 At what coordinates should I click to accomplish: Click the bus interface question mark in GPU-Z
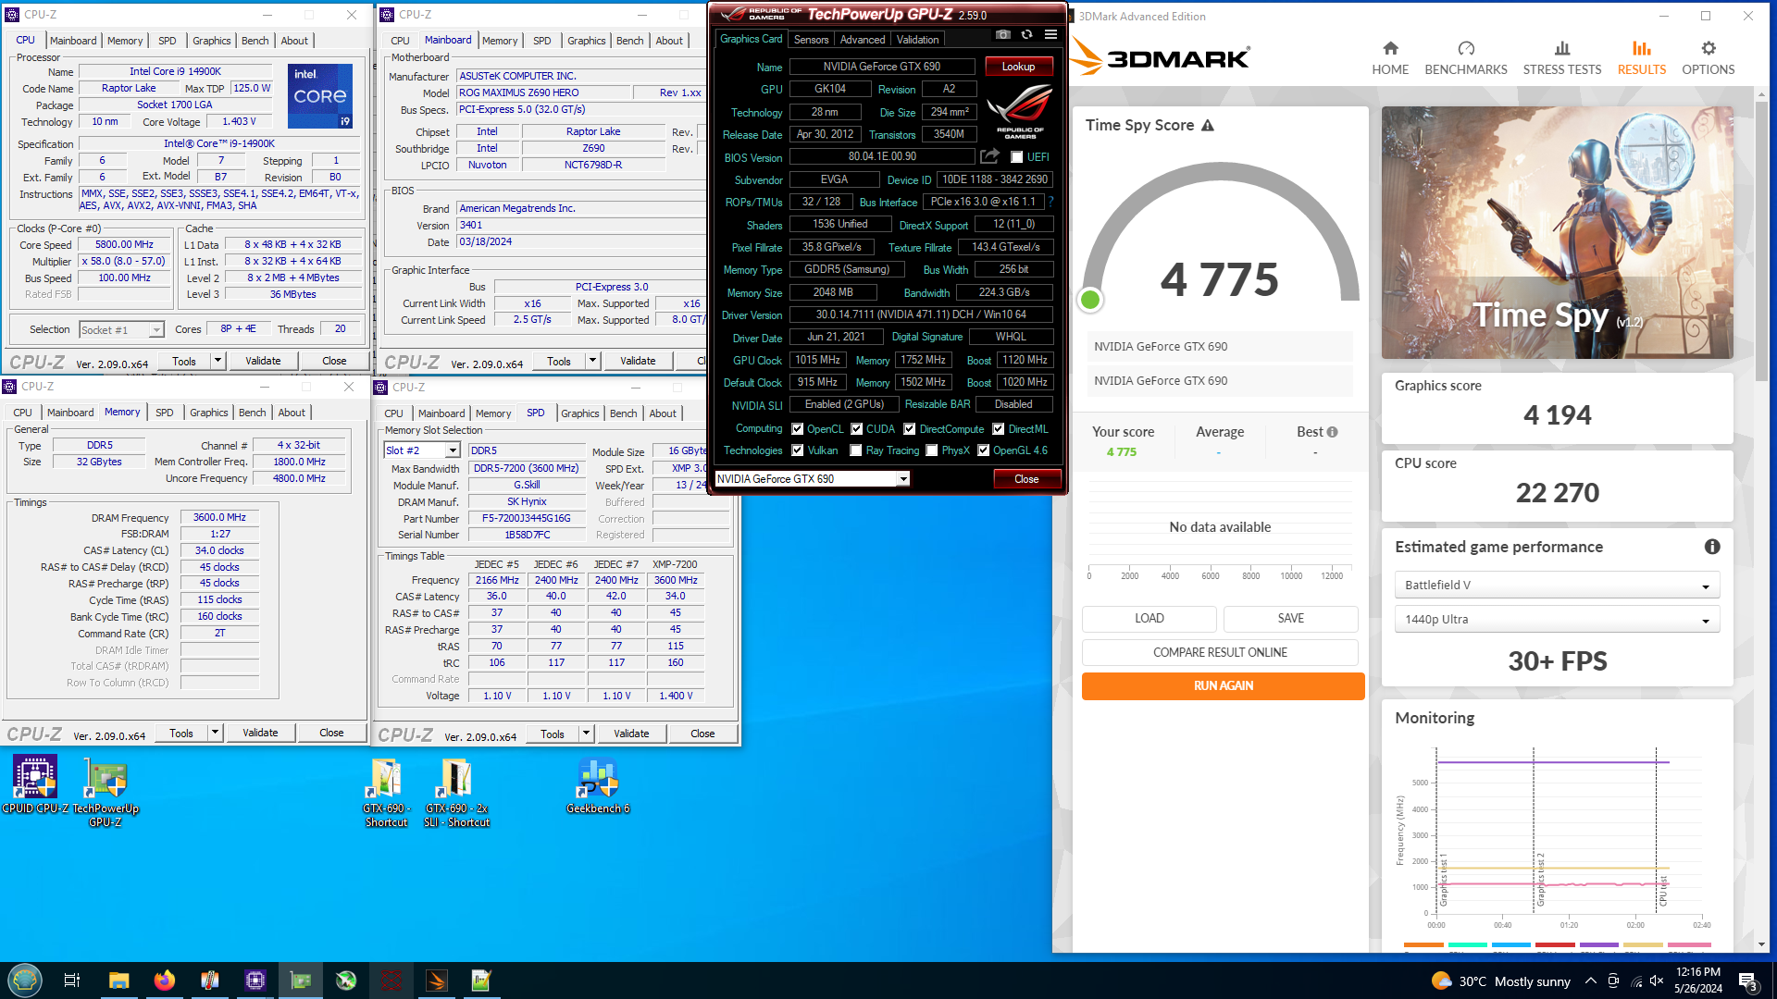[1050, 202]
